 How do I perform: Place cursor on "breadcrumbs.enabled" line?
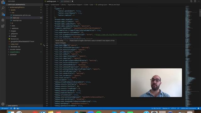66,19
